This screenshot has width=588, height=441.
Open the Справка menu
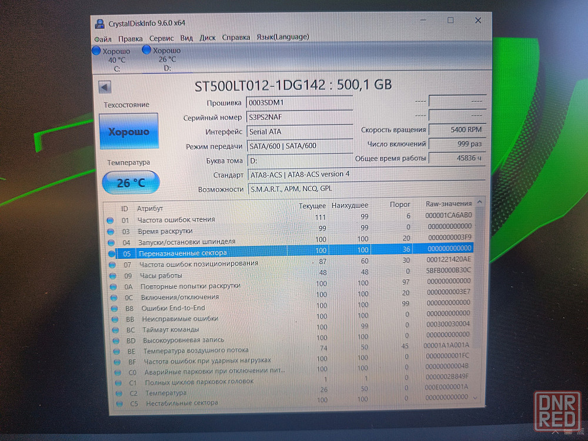[236, 38]
